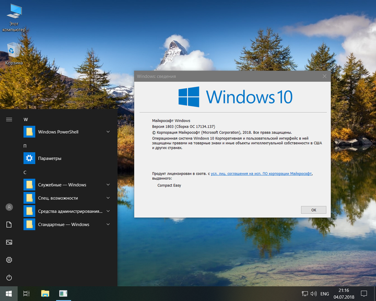Switch input language ENG indicator

[325, 294]
